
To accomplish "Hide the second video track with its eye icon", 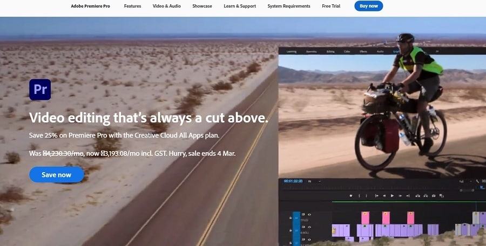I will click(x=309, y=227).
